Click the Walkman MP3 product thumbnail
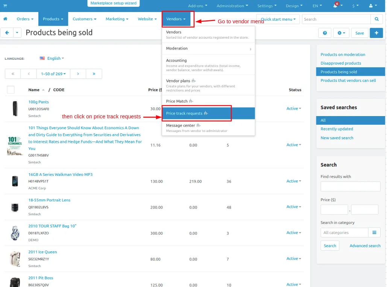The image size is (387, 287). [x=15, y=181]
